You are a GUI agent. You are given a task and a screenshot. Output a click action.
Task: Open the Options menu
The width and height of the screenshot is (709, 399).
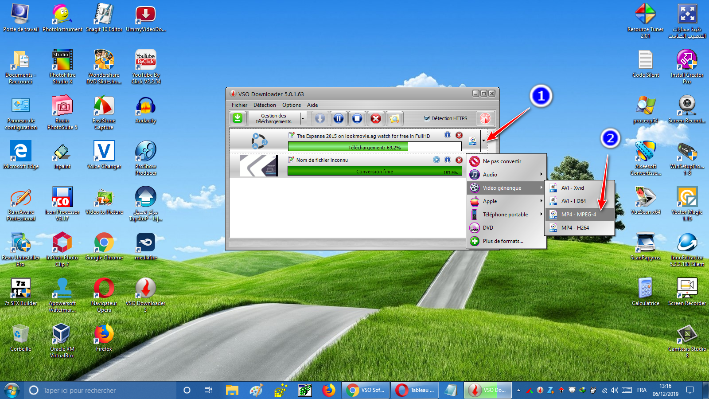(x=292, y=105)
